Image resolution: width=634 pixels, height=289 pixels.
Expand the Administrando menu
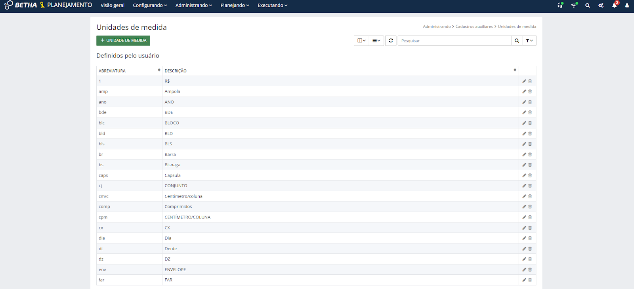[x=194, y=6]
